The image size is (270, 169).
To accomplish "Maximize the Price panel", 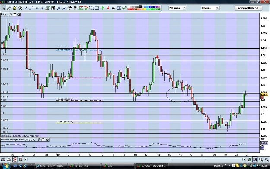I will click(15, 15).
